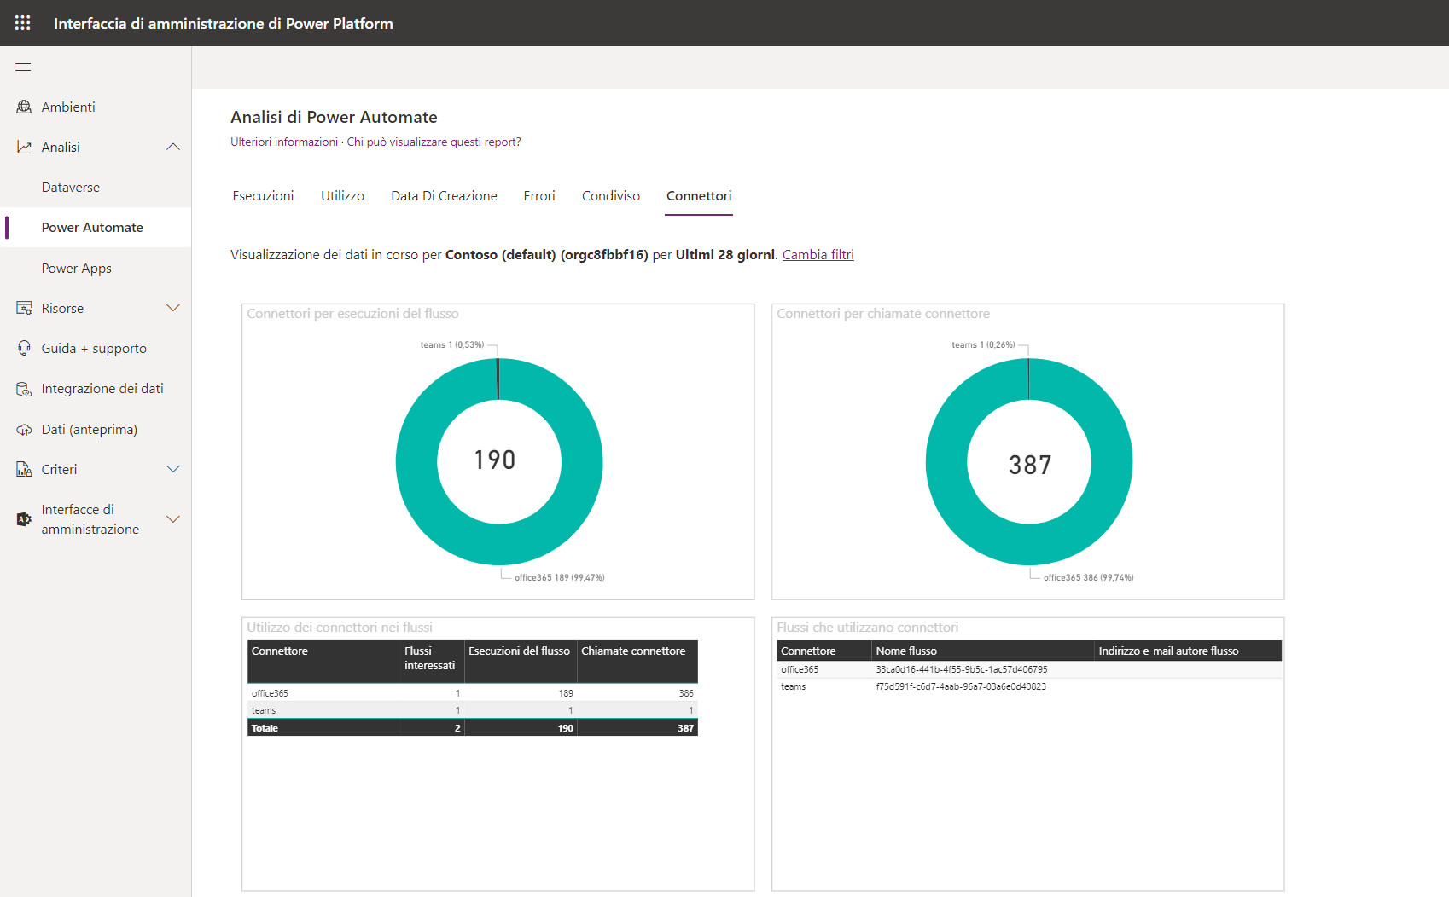Click the teams 1 (0,26%) chart label
The height and width of the screenshot is (897, 1449).
point(983,345)
